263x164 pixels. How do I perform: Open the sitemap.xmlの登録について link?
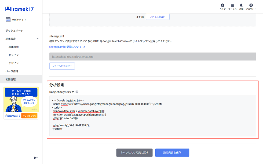[65, 47]
